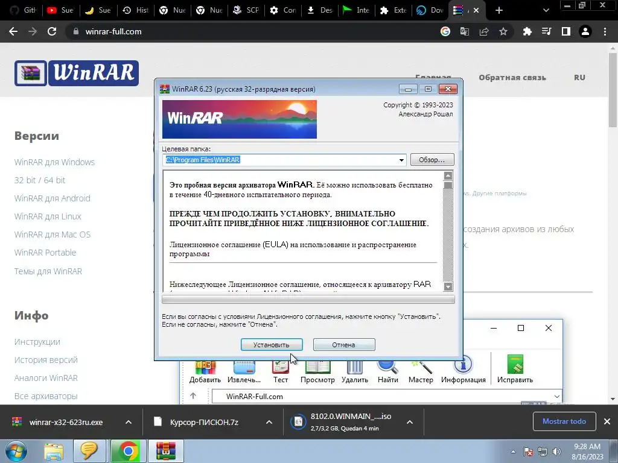This screenshot has width=618, height=463.
Task: Click the browser back arrow
Action: 13,31
